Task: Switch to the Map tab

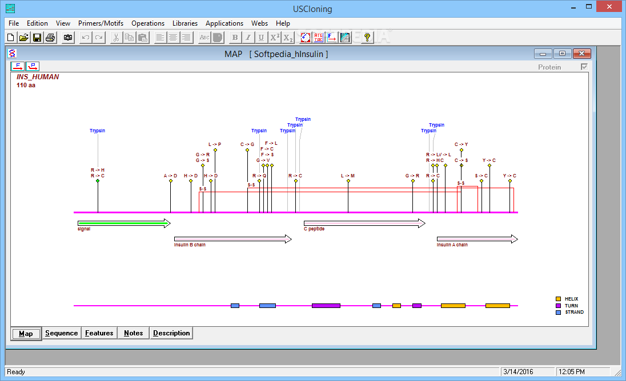Action: [26, 334]
